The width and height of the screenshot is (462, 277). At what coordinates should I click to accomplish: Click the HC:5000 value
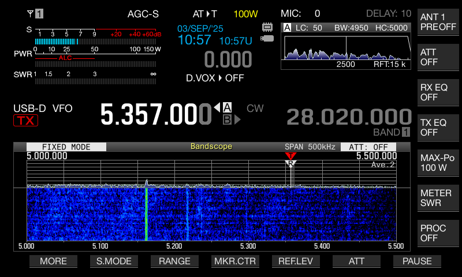click(x=392, y=28)
